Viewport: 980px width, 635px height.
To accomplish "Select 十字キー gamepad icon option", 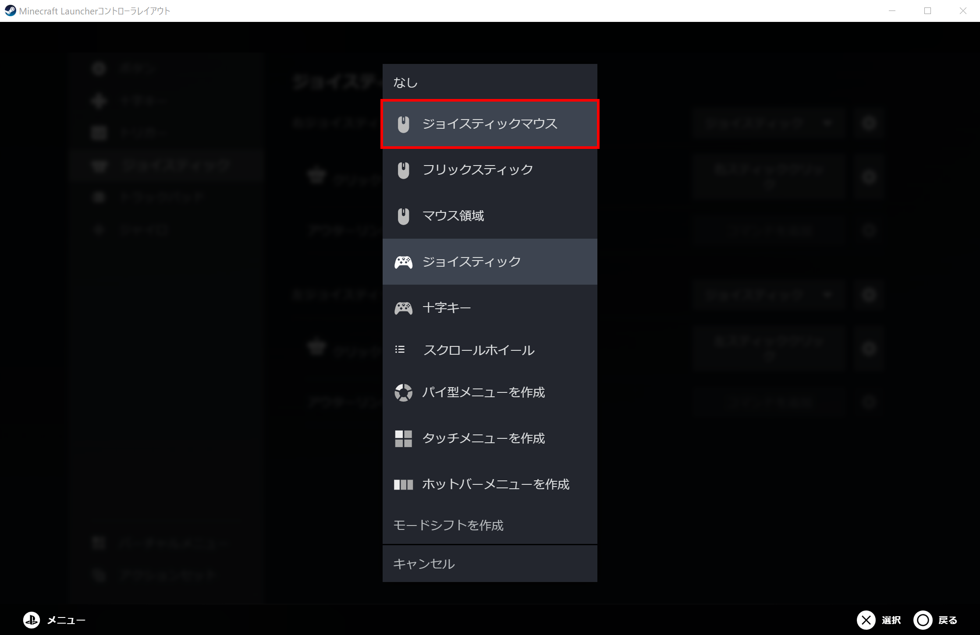I will 490,308.
